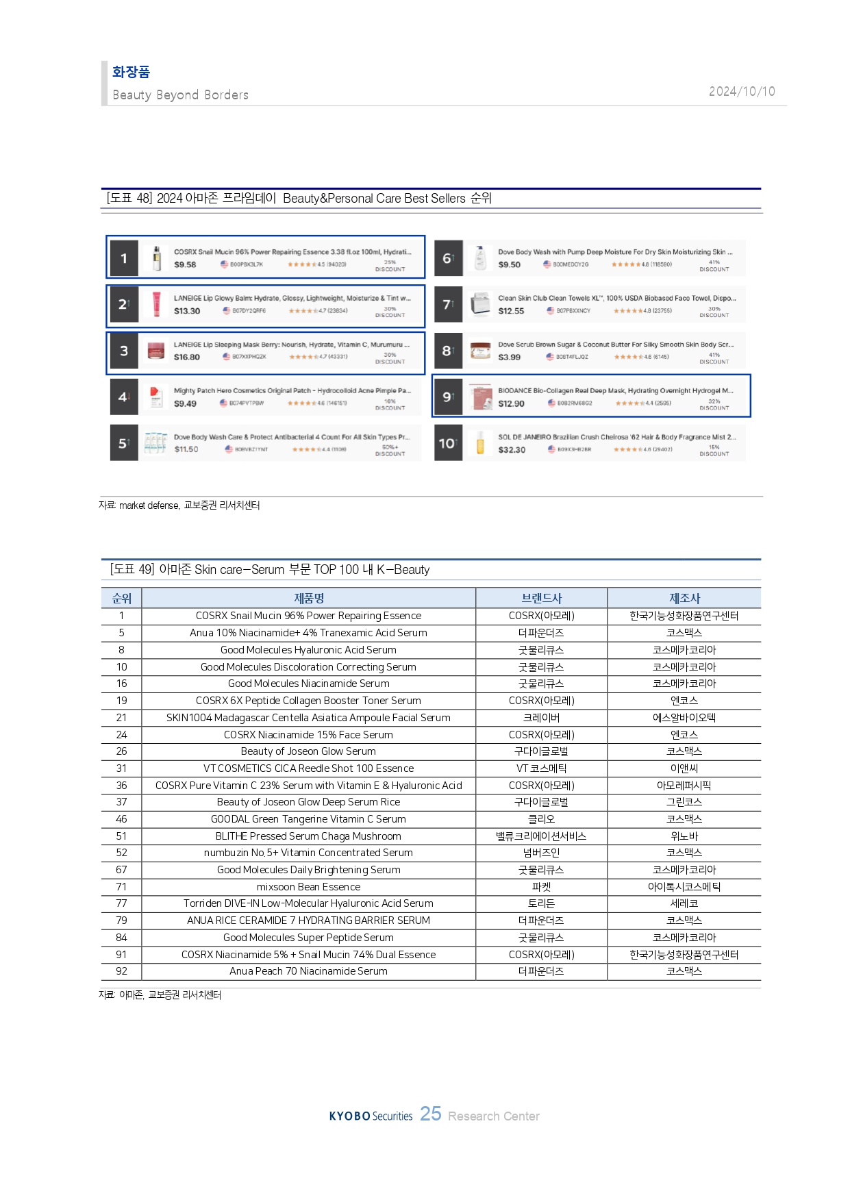This screenshot has height=1202, width=850.
Task: Click 'Good Molecules Hyaluronic Acid Serum' cell
Action: click(x=309, y=650)
